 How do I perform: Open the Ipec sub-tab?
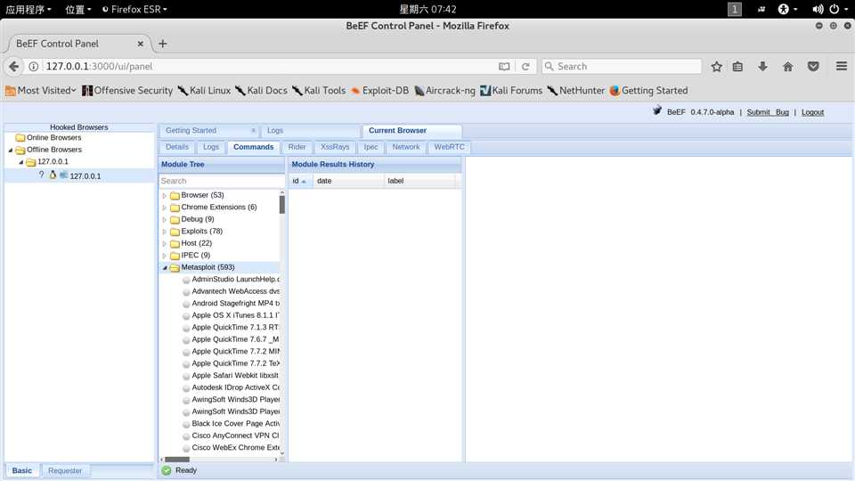[370, 147]
